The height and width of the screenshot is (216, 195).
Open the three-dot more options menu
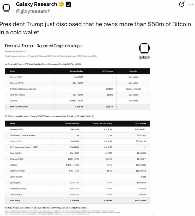(x=191, y=4)
